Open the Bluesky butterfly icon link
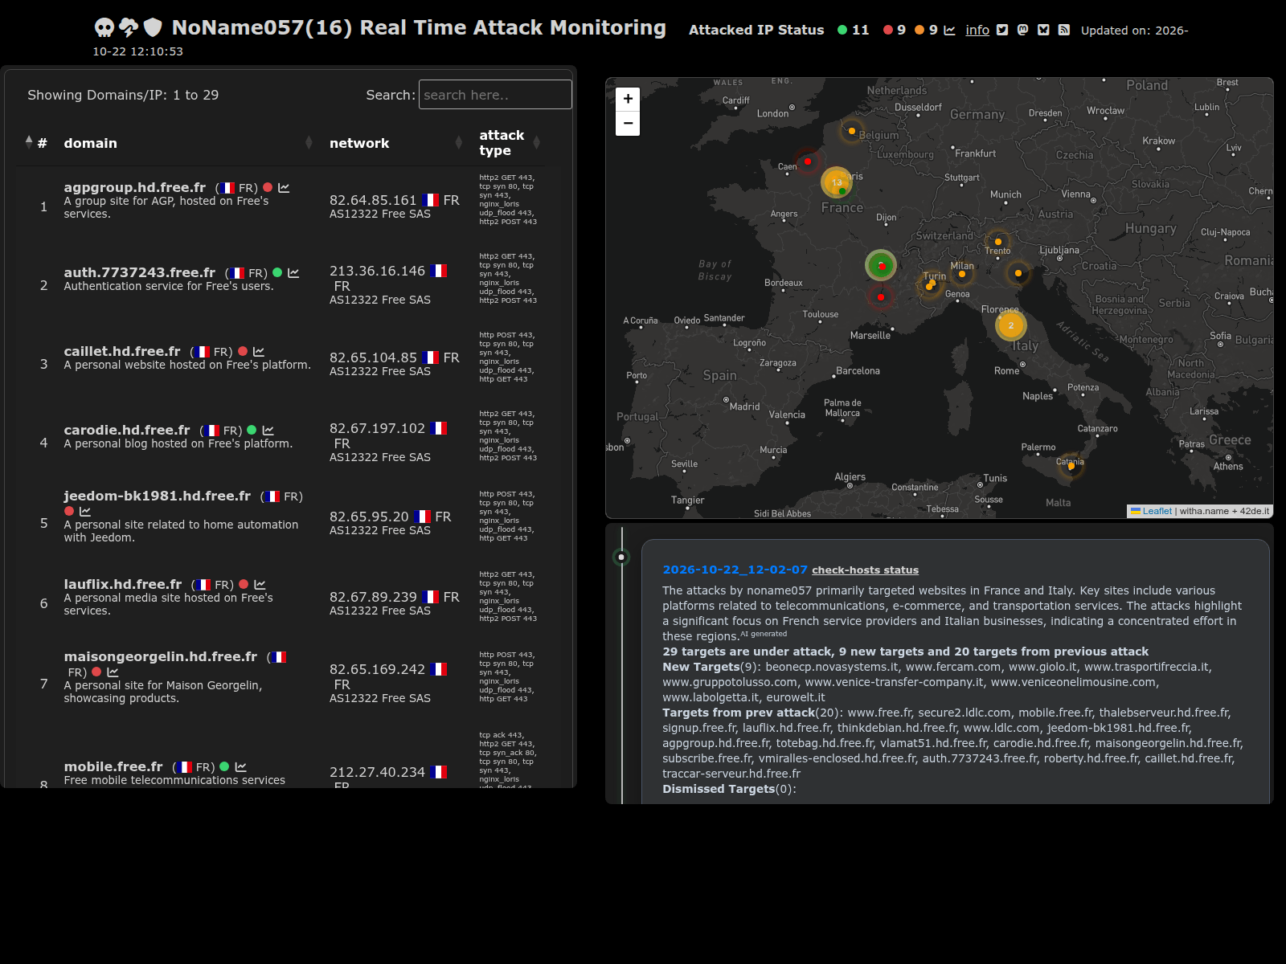 (1043, 30)
